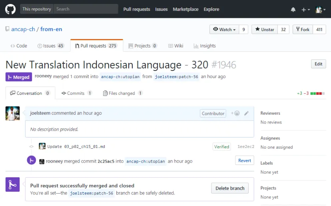Click the +3 −3 diffstat bar

coord(311,93)
